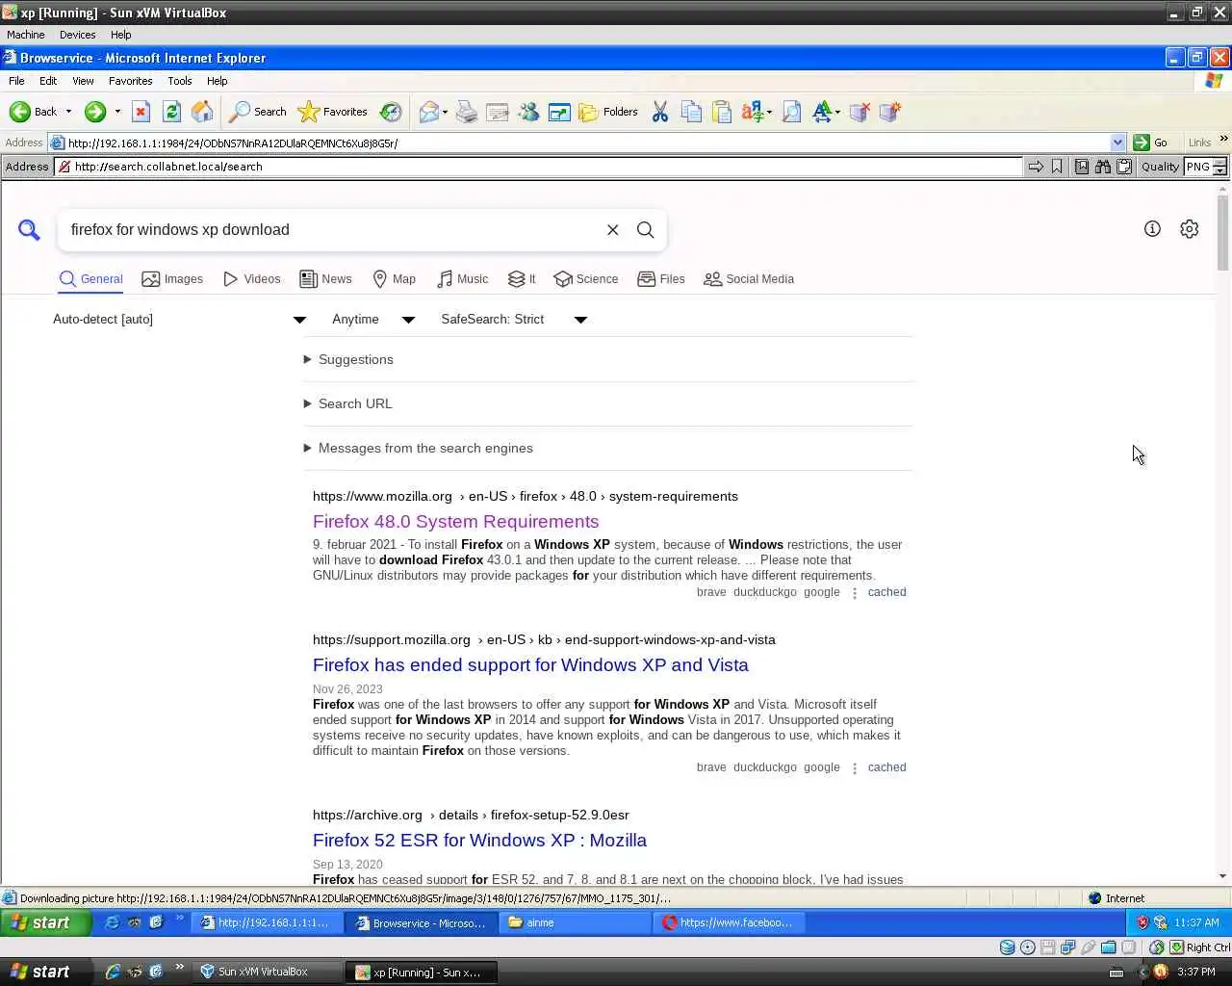Click the Music search tab
Image resolution: width=1232 pixels, height=986 pixels.
pos(462,279)
